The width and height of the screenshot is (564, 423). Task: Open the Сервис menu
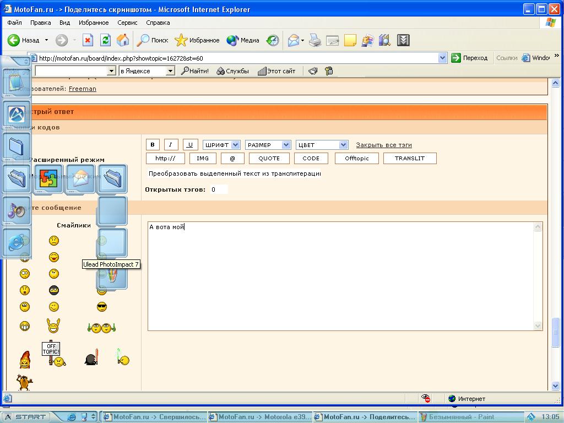pyautogui.click(x=127, y=23)
